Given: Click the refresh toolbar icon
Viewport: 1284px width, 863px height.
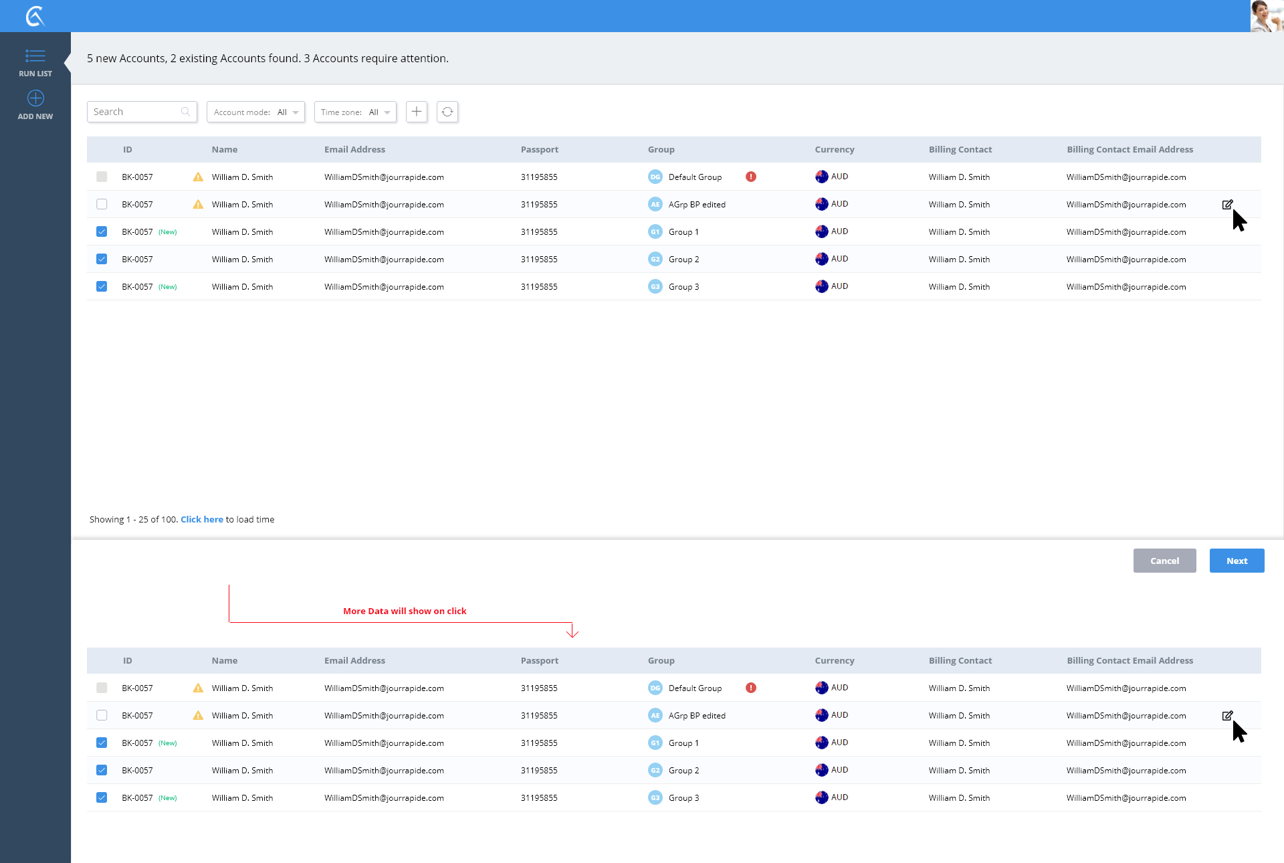Looking at the screenshot, I should pyautogui.click(x=447, y=112).
